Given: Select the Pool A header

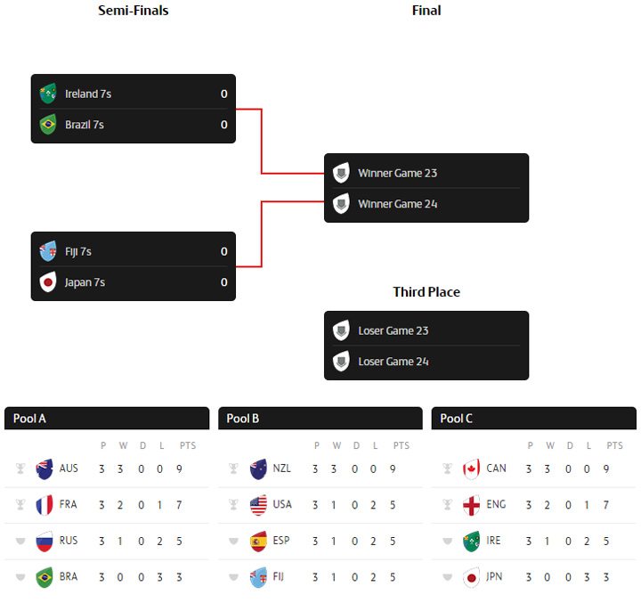Looking at the screenshot, I should click(107, 419).
